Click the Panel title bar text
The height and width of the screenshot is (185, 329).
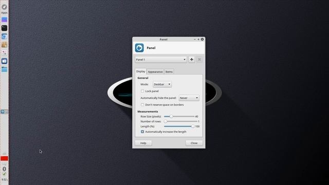pyautogui.click(x=163, y=40)
